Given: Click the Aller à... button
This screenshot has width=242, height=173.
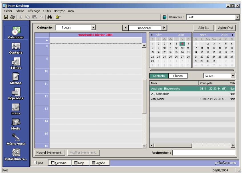Looking at the screenshot, I should coord(203,28).
